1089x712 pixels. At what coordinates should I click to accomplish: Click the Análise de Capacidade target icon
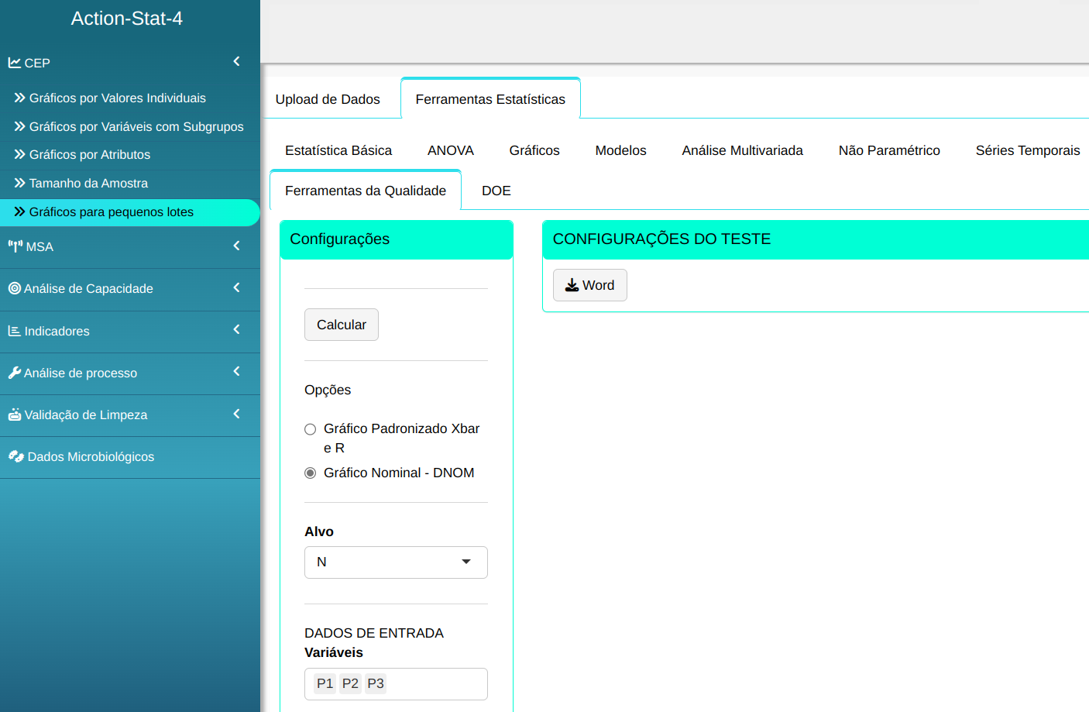coord(15,288)
